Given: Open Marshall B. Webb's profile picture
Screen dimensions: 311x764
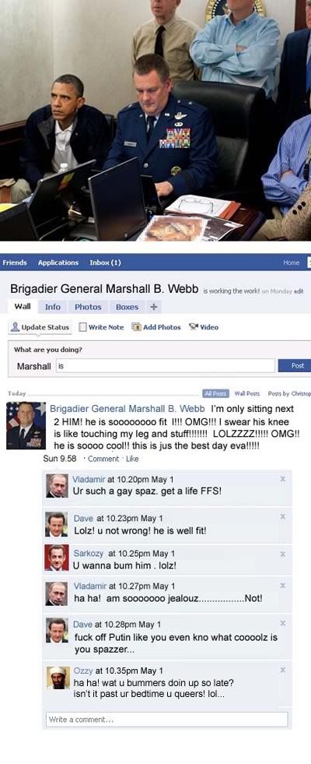Looking at the screenshot, I should [26, 425].
